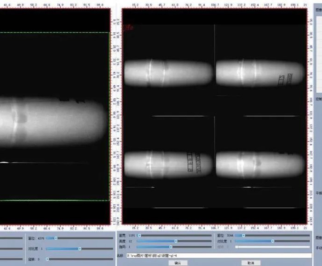The height and width of the screenshot is (266, 322).
Task: Select the bottom-left X-ray image in the four-image grid
Action: 168,164
